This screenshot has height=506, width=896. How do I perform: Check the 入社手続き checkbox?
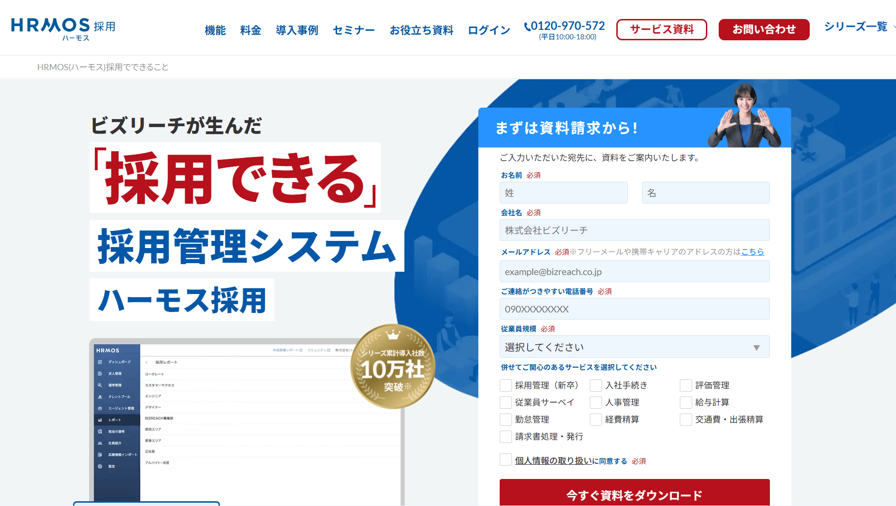click(596, 386)
